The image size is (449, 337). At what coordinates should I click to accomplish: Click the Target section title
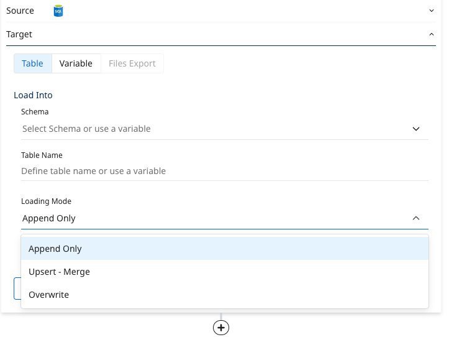coord(19,34)
